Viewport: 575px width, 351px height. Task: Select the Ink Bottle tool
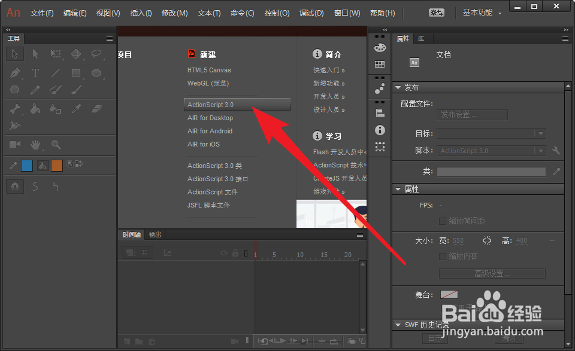pos(56,109)
